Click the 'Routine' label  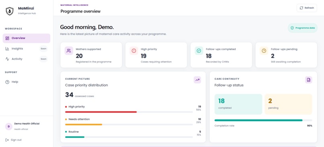(74, 131)
